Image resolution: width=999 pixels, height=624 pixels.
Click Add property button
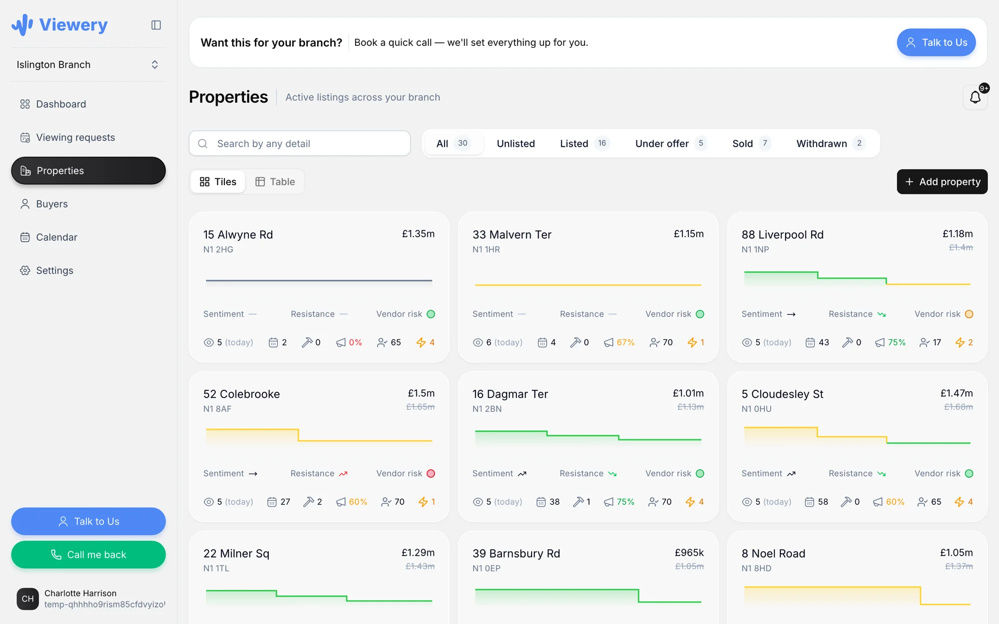coord(942,182)
